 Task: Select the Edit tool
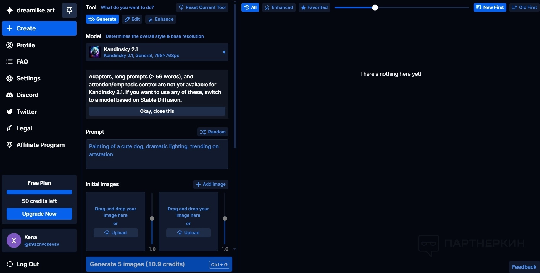[132, 19]
